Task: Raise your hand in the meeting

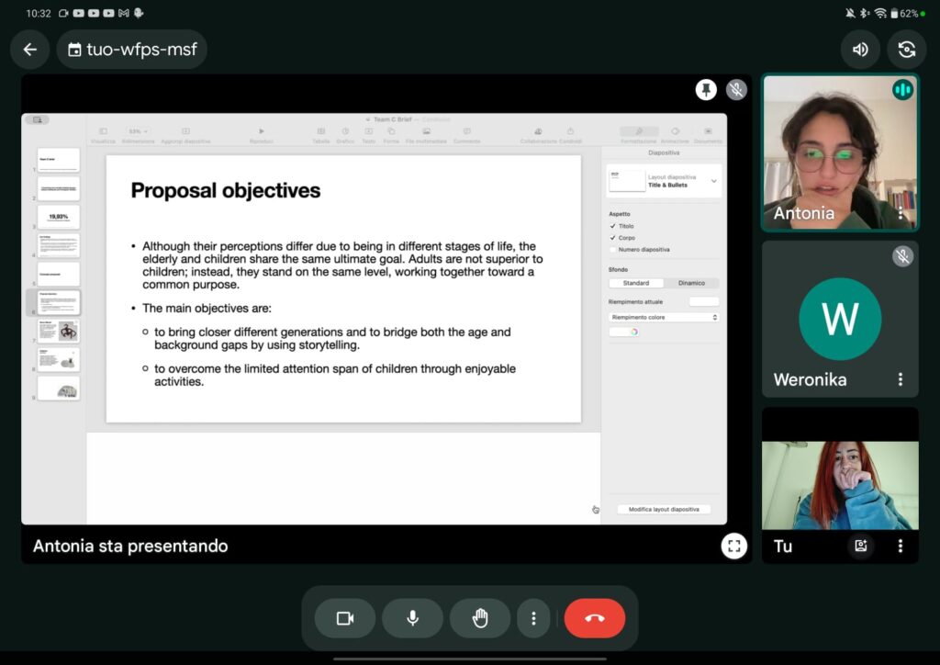Action: pyautogui.click(x=479, y=618)
